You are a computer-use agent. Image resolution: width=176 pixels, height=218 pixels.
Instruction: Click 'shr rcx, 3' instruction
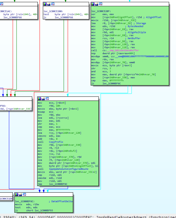[x=101, y=69]
